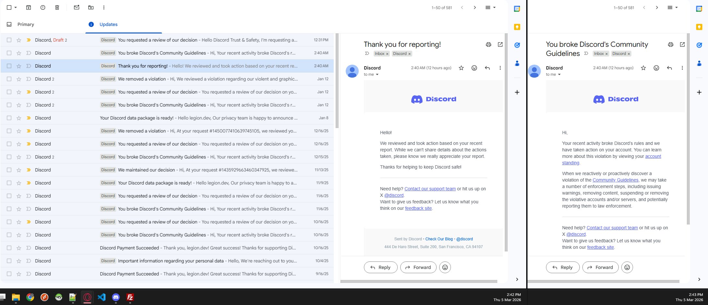Add emoji reaction beside Thank you for reporting timestamp
The width and height of the screenshot is (708, 305).
[x=474, y=68]
